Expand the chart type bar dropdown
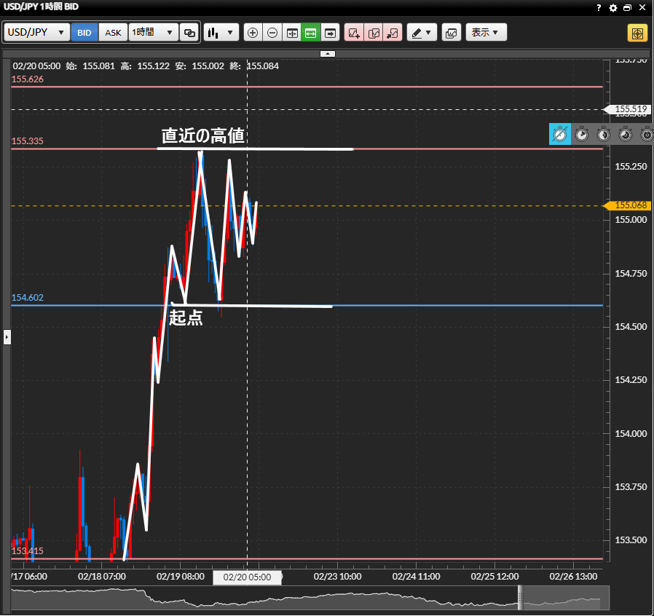Image resolution: width=654 pixels, height=616 pixels. pyautogui.click(x=221, y=33)
